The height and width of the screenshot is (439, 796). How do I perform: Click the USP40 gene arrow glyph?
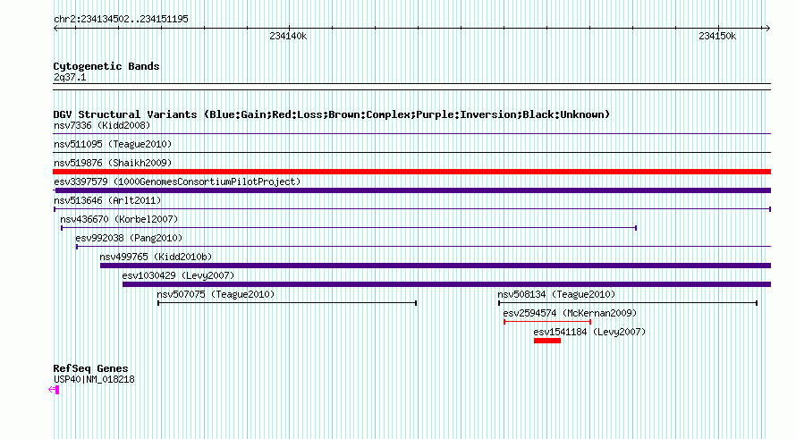click(54, 390)
